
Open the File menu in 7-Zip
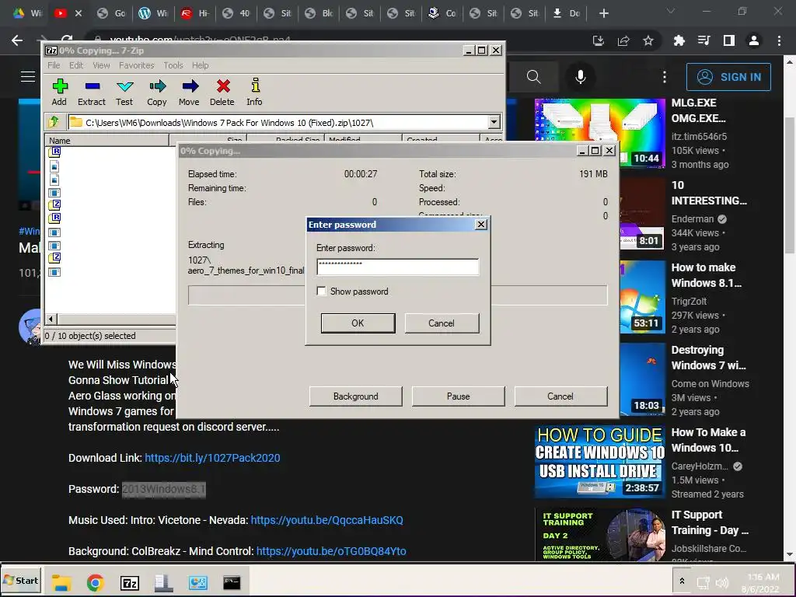pos(54,65)
